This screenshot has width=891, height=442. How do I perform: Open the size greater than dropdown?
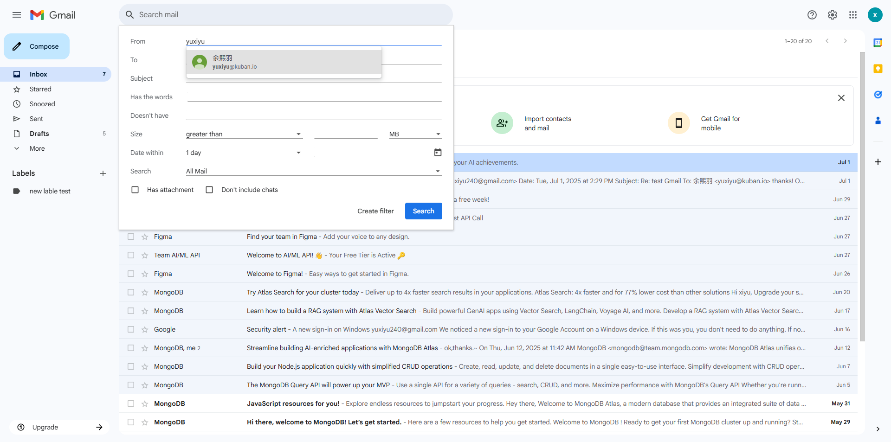tap(244, 134)
